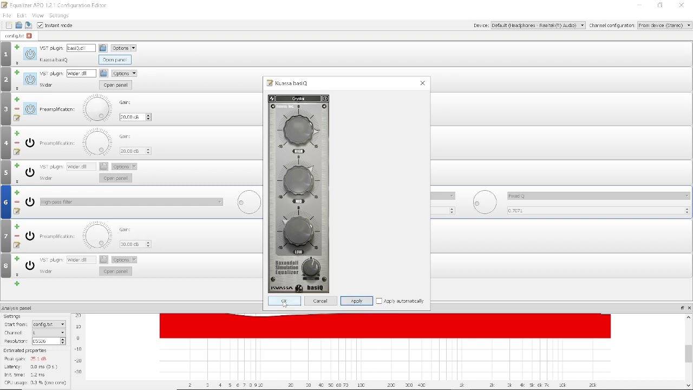Click the New file icon in toolbar
Image resolution: width=693 pixels, height=390 pixels.
[9, 25]
